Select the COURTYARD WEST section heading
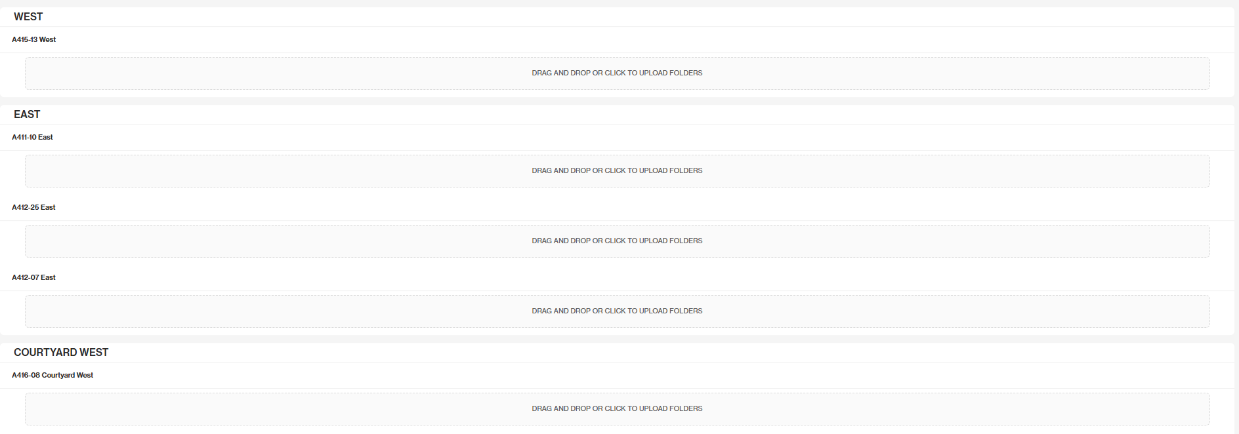The height and width of the screenshot is (434, 1239). 61,353
